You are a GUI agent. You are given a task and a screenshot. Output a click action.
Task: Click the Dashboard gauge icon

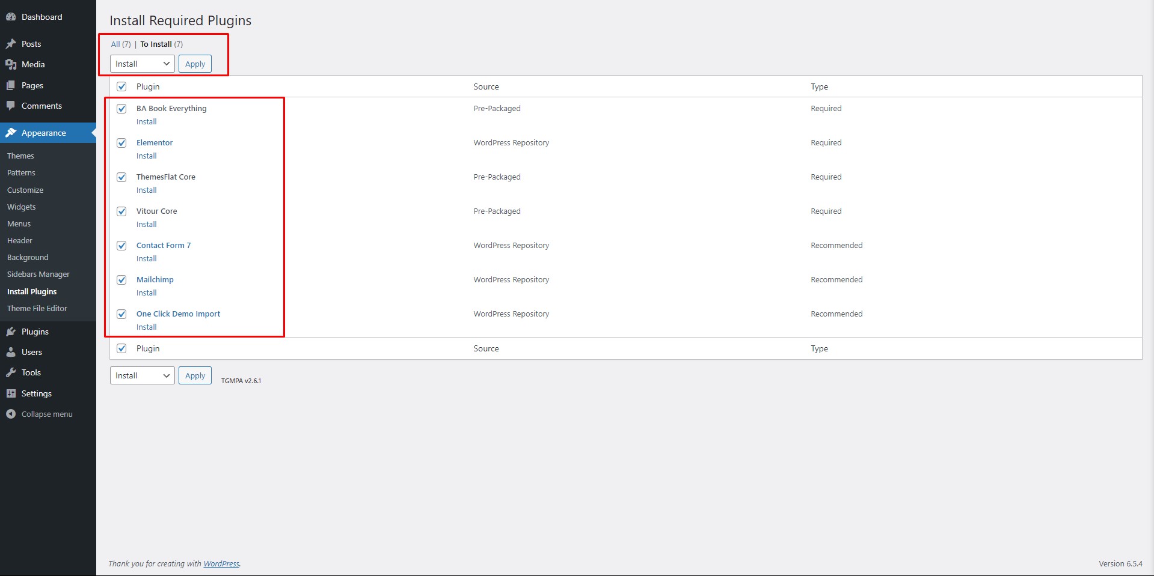pyautogui.click(x=11, y=17)
